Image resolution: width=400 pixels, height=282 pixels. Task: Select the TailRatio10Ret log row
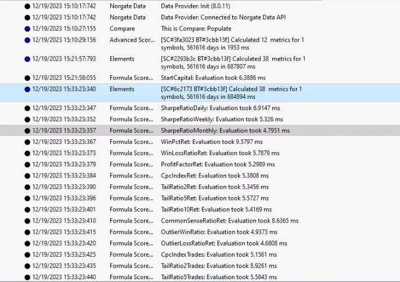(217, 210)
